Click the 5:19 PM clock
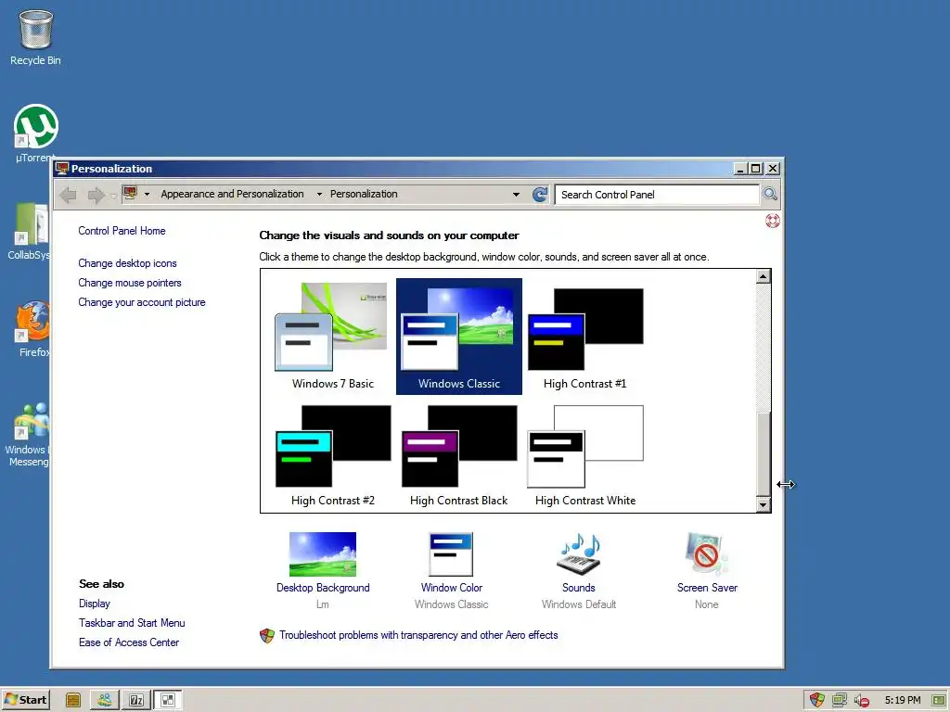 (x=902, y=701)
